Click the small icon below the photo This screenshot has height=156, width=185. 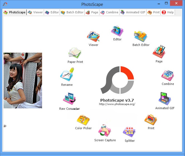coord(5,126)
